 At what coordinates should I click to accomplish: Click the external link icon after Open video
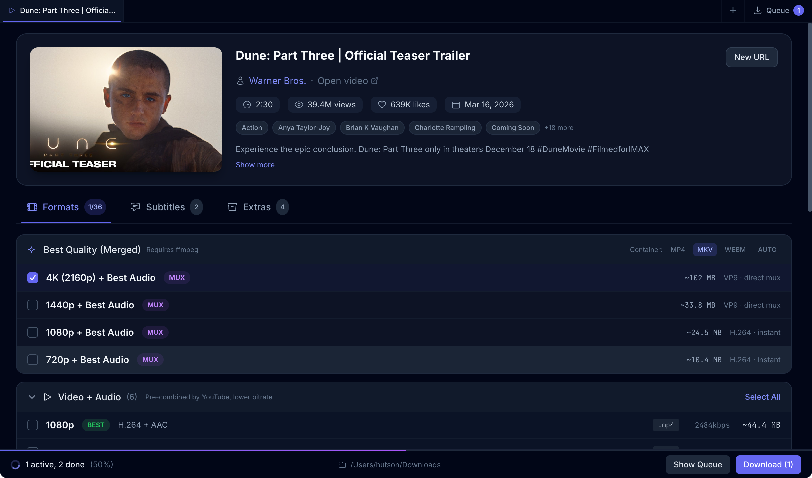[374, 81]
